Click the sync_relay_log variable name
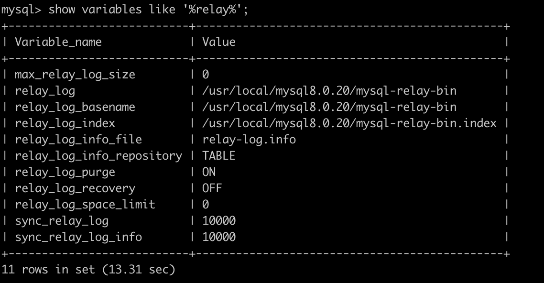 pos(62,221)
